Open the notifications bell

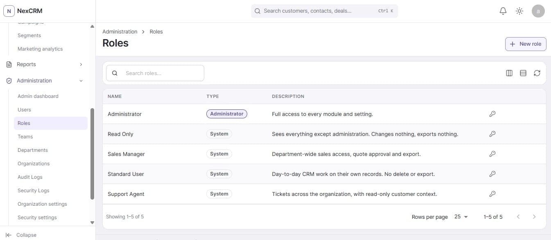[x=503, y=11]
